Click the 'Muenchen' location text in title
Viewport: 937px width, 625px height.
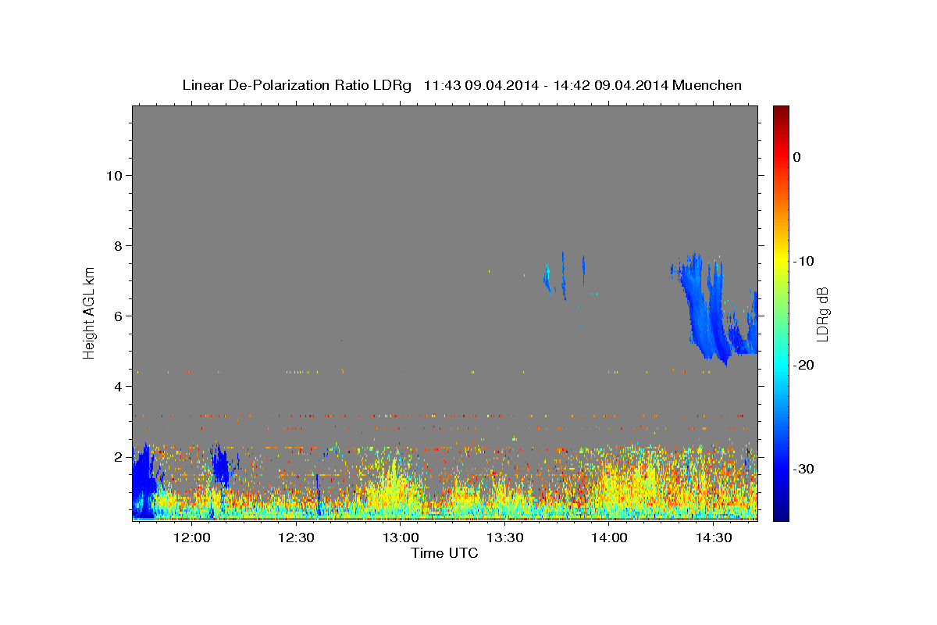point(707,85)
